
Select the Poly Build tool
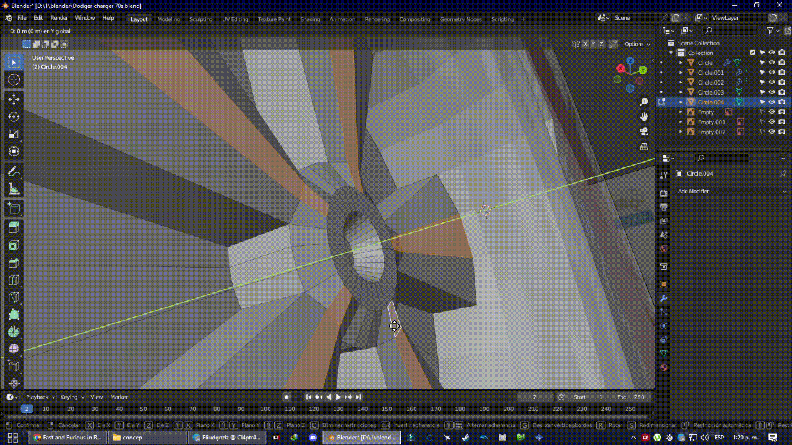tap(14, 315)
